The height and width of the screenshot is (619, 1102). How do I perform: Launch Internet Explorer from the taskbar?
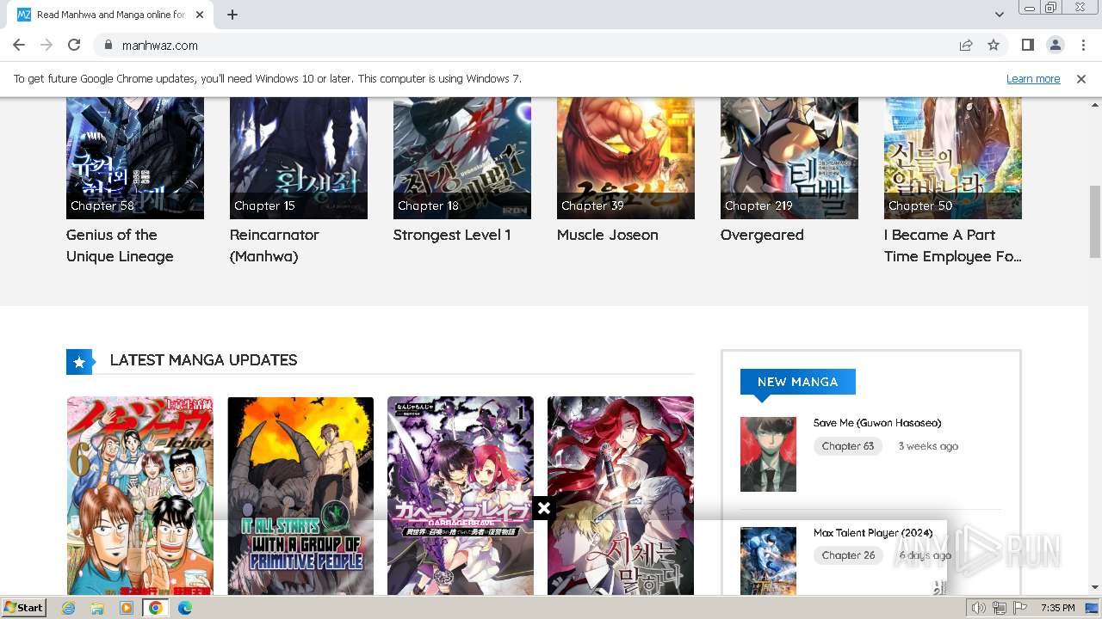pos(68,608)
